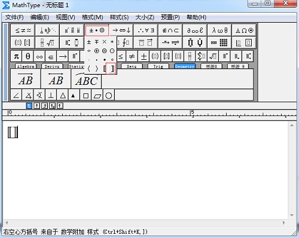Open the 编辑(E) menu
The height and width of the screenshot is (238, 299).
[39, 17]
